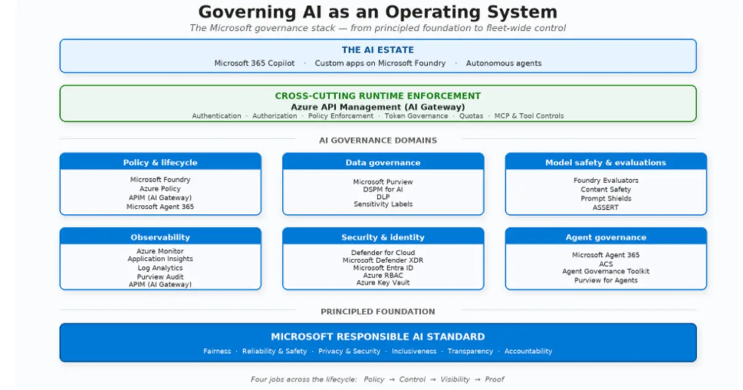743x390 pixels.
Task: Select "Autonomous agents" in the AI Estate box
Action: (x=504, y=63)
